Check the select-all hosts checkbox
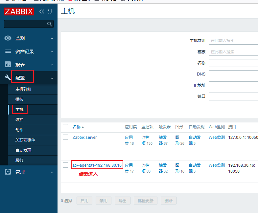 point(65,127)
